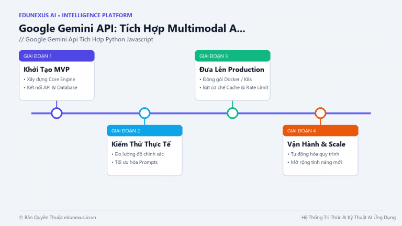Click 'Bật cơ chế Cache & Rate Limit' bullet
Screen dimensions: 402x226
point(234,87)
